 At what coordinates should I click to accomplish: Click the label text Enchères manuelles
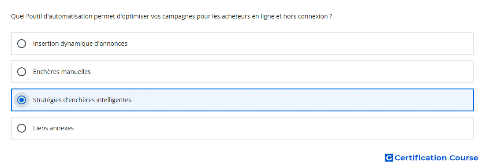(x=62, y=72)
